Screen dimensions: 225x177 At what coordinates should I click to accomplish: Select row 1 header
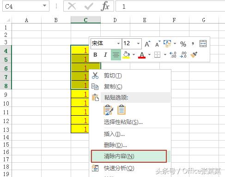(6, 27)
